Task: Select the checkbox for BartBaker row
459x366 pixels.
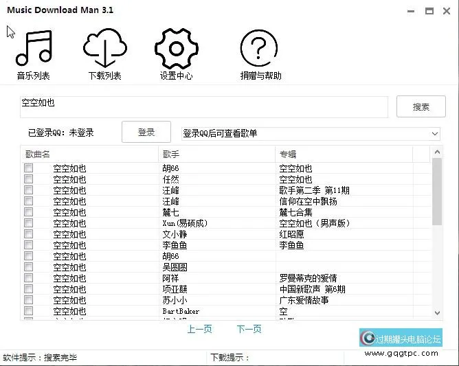Action: point(28,310)
